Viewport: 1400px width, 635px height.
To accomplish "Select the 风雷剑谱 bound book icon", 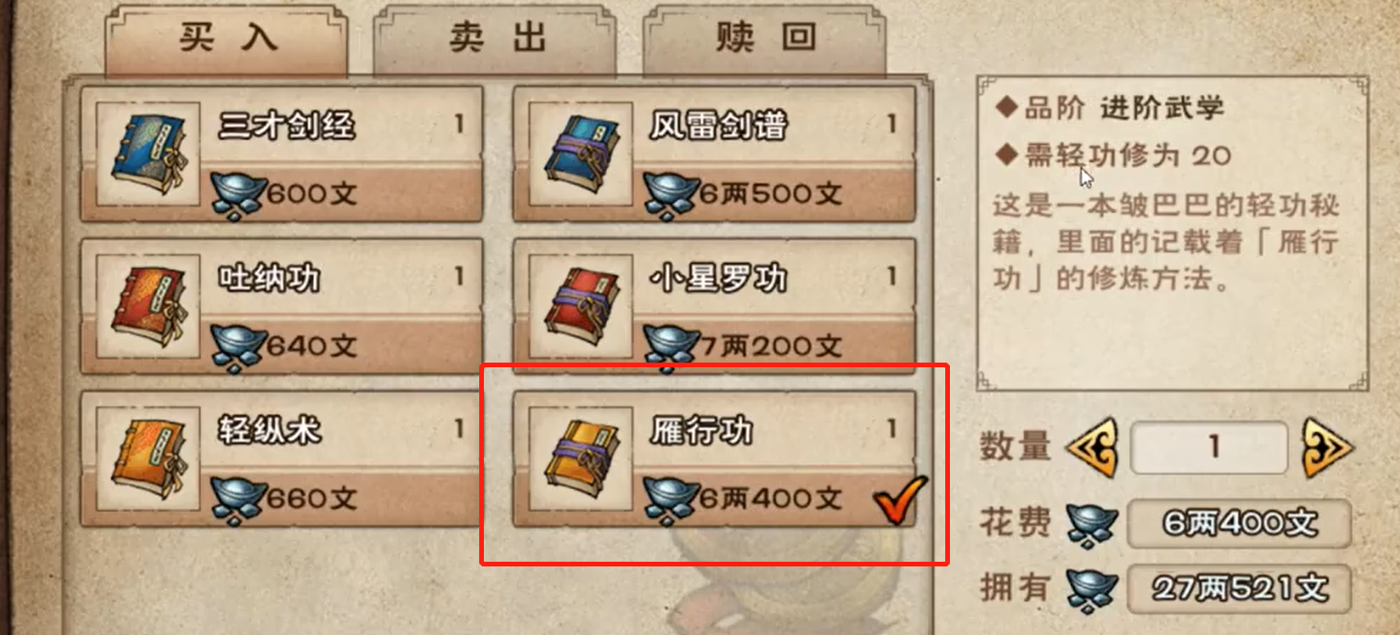I will 581,154.
